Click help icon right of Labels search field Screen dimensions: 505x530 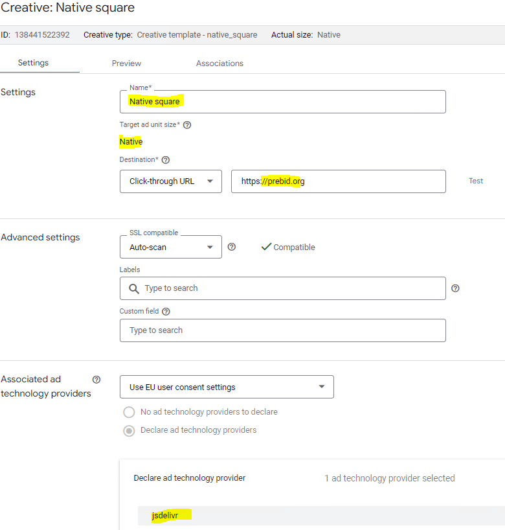(x=455, y=288)
